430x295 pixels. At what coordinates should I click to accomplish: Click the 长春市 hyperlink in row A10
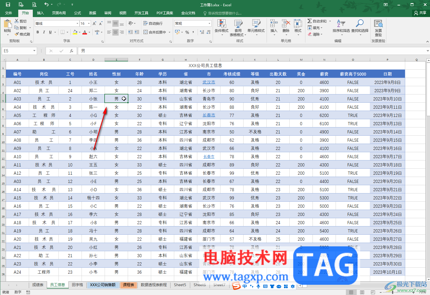pos(209,156)
